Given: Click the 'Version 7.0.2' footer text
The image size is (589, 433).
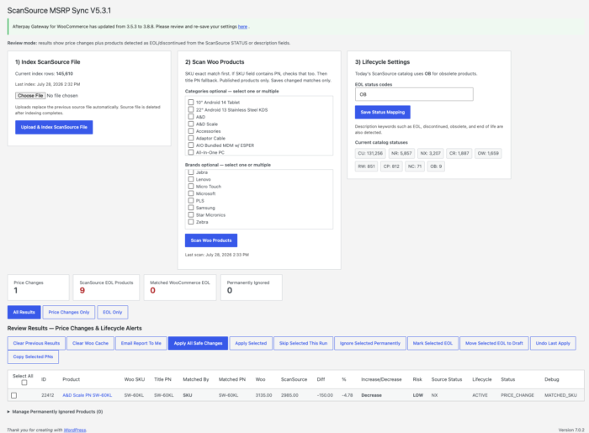Looking at the screenshot, I should pos(571,430).
